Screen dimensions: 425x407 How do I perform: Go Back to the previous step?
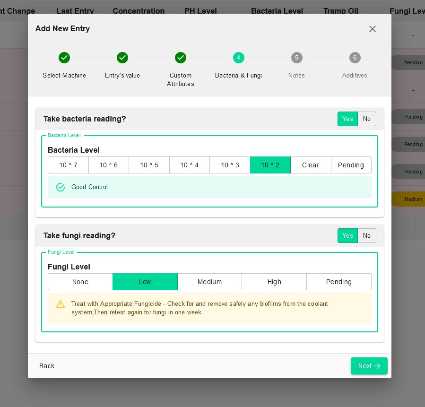coord(47,366)
